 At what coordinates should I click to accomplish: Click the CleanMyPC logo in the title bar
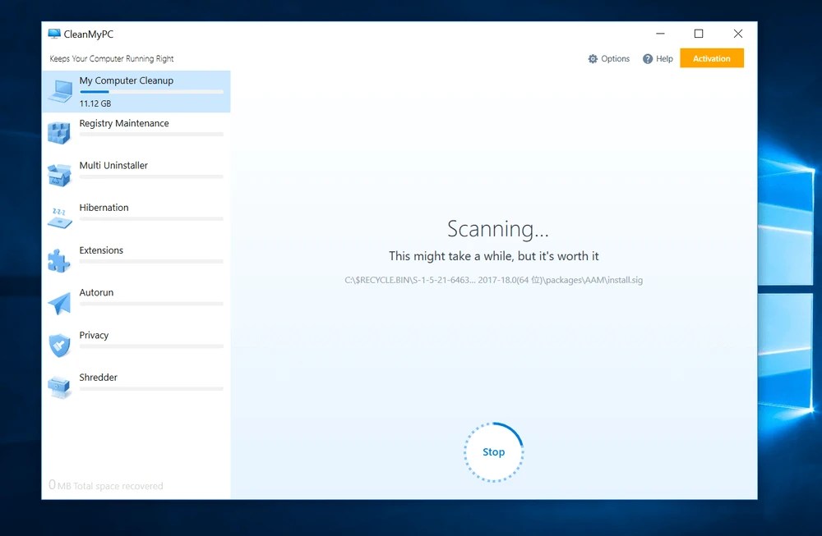pos(54,34)
